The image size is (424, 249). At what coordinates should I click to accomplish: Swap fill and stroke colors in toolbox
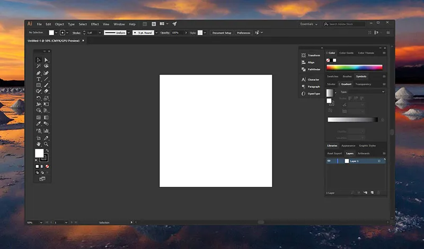tap(47, 151)
